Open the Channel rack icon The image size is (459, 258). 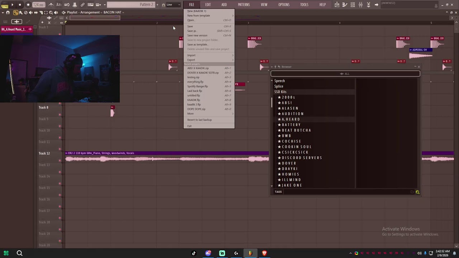353,5
